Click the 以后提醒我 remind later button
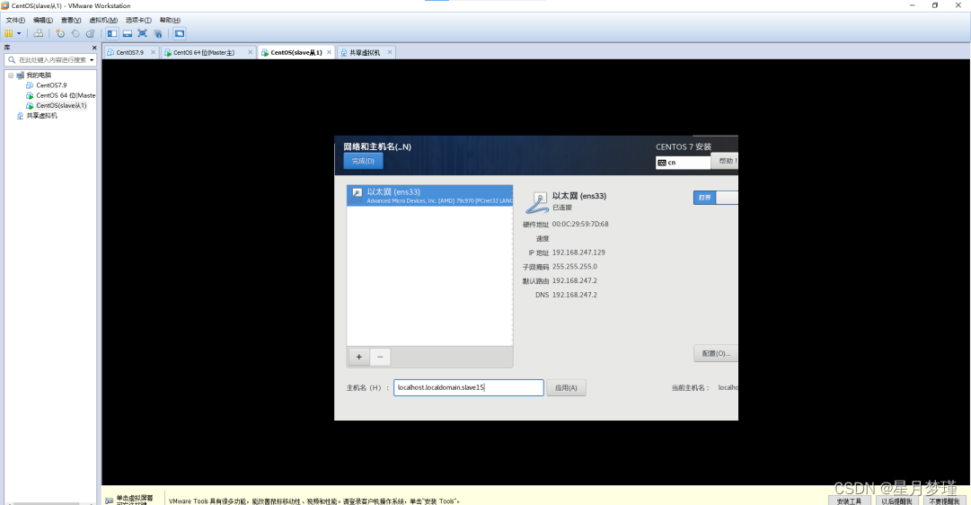Viewport: 971px width, 505px height. click(x=896, y=501)
